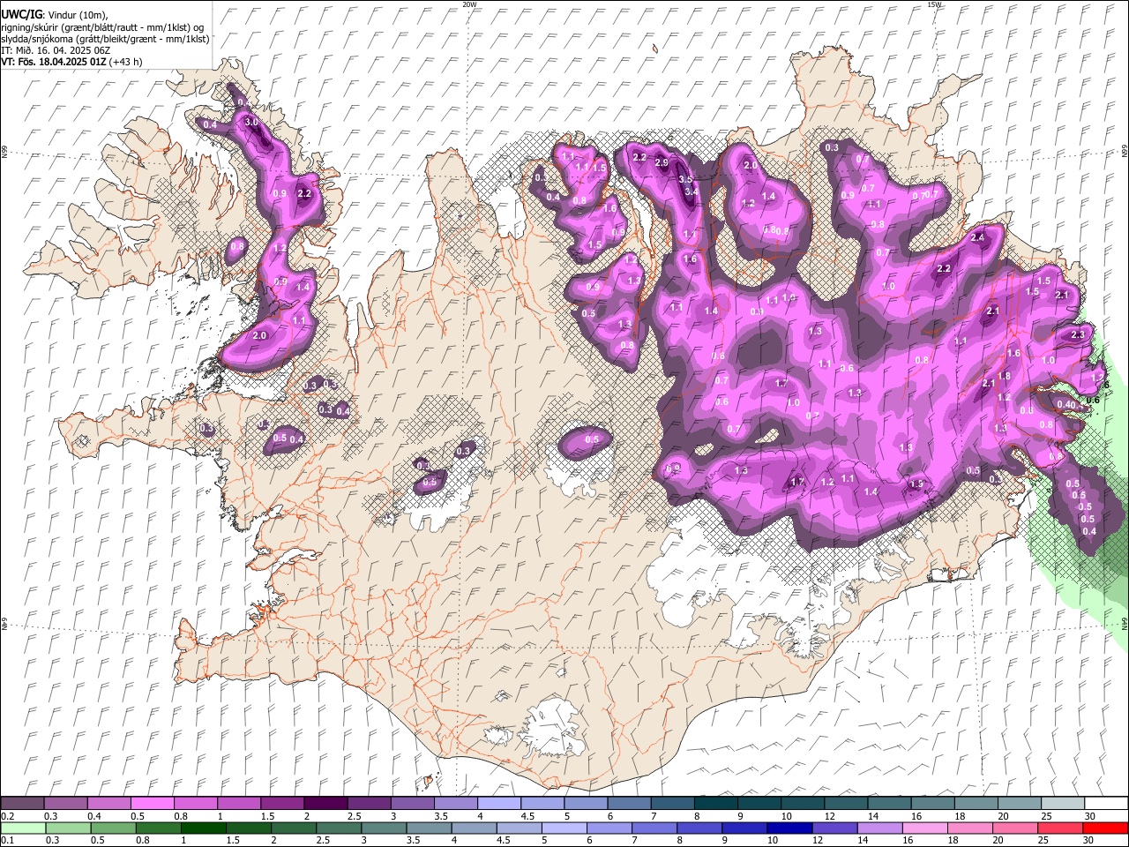Viewport: 1129px width, 847px height.
Task: Click the 15W longitude label
Action: (935, 4)
